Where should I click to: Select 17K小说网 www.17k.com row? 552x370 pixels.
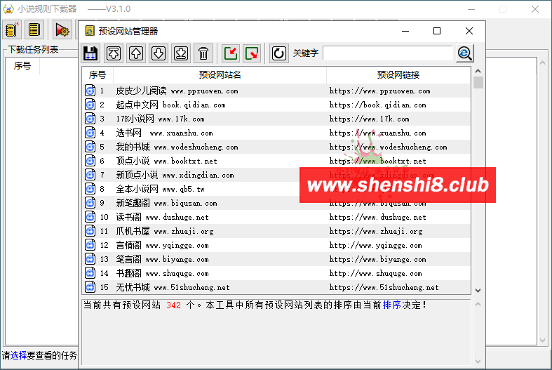(276, 119)
